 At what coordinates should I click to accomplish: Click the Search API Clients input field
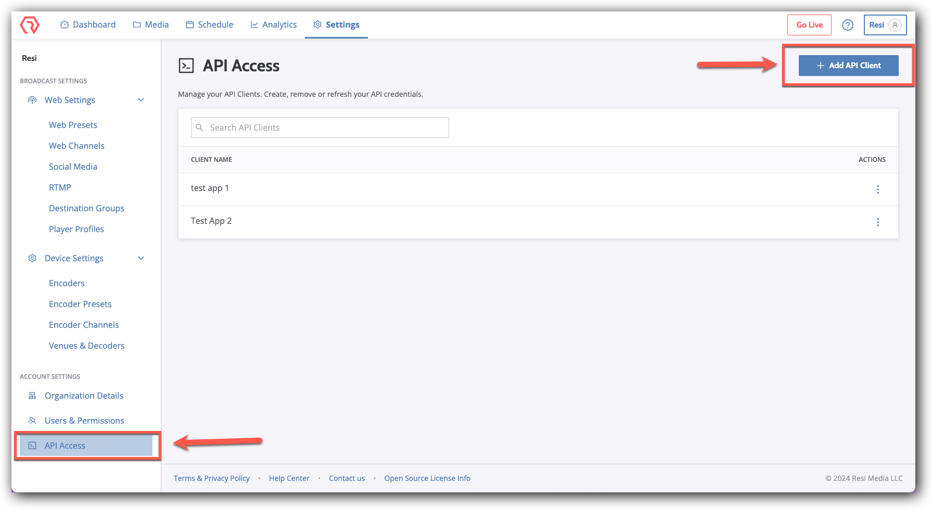pos(320,127)
